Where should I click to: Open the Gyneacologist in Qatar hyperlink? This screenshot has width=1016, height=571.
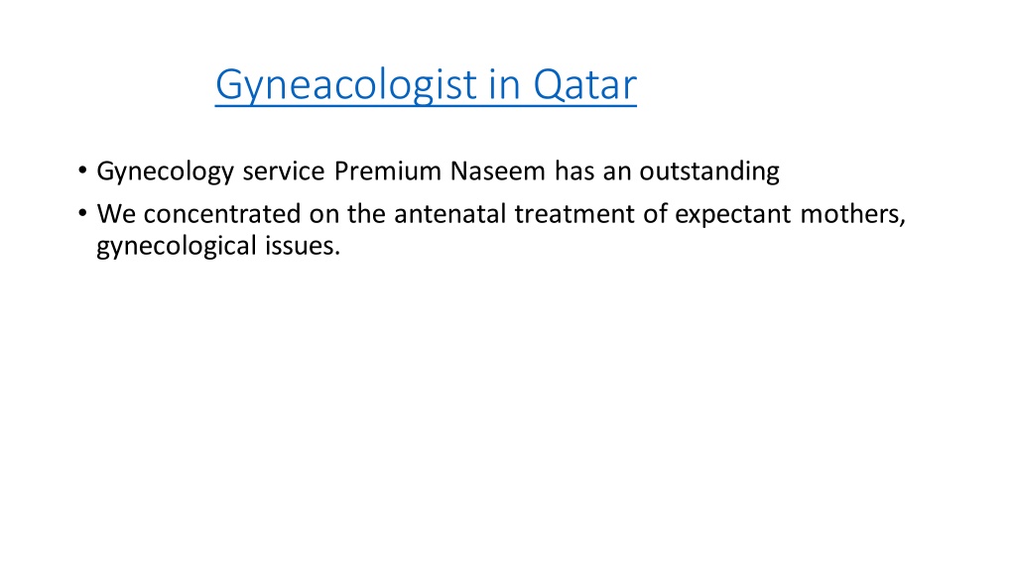(x=426, y=85)
